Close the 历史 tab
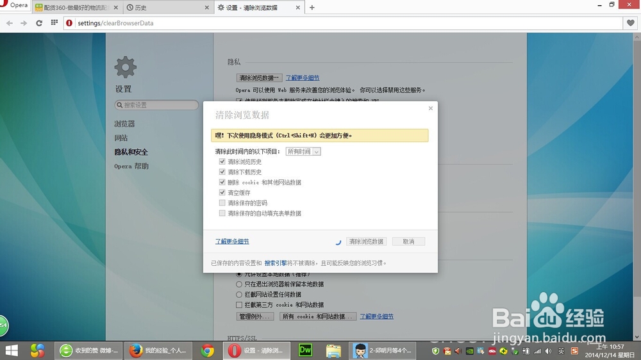This screenshot has width=641, height=360. [x=206, y=7]
